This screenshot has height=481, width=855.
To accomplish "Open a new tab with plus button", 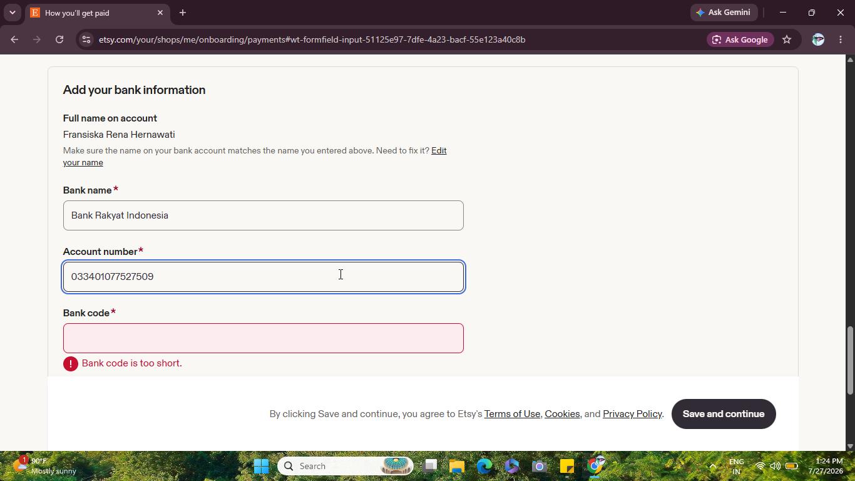I will tap(183, 13).
